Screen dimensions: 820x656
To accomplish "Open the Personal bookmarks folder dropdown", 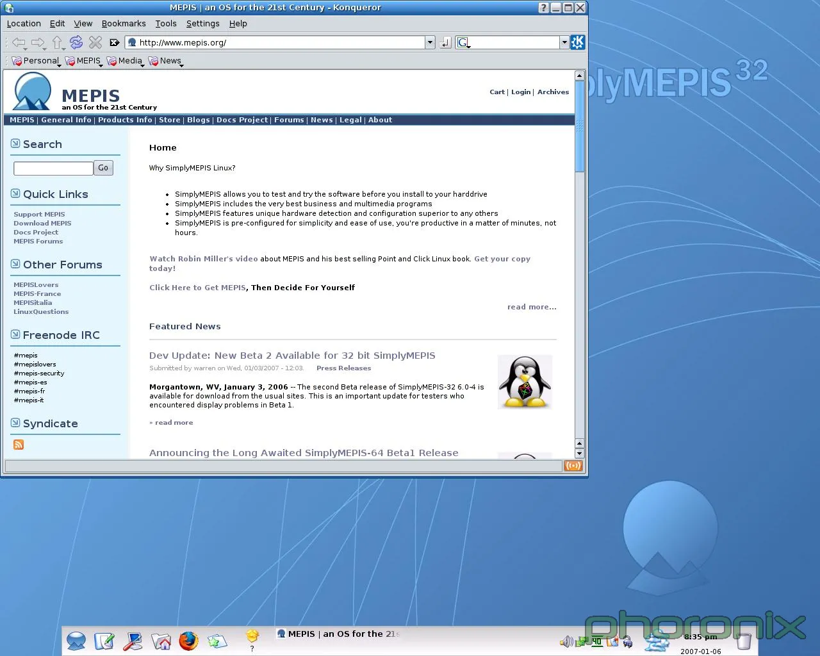I will (x=36, y=61).
